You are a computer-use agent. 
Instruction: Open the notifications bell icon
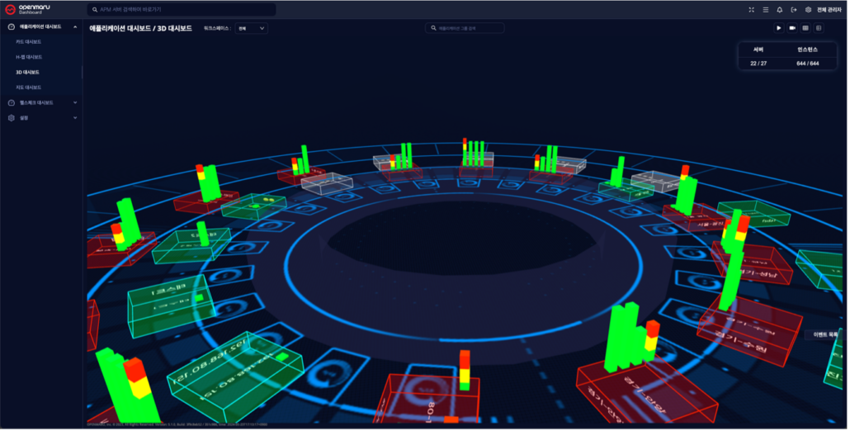(780, 10)
